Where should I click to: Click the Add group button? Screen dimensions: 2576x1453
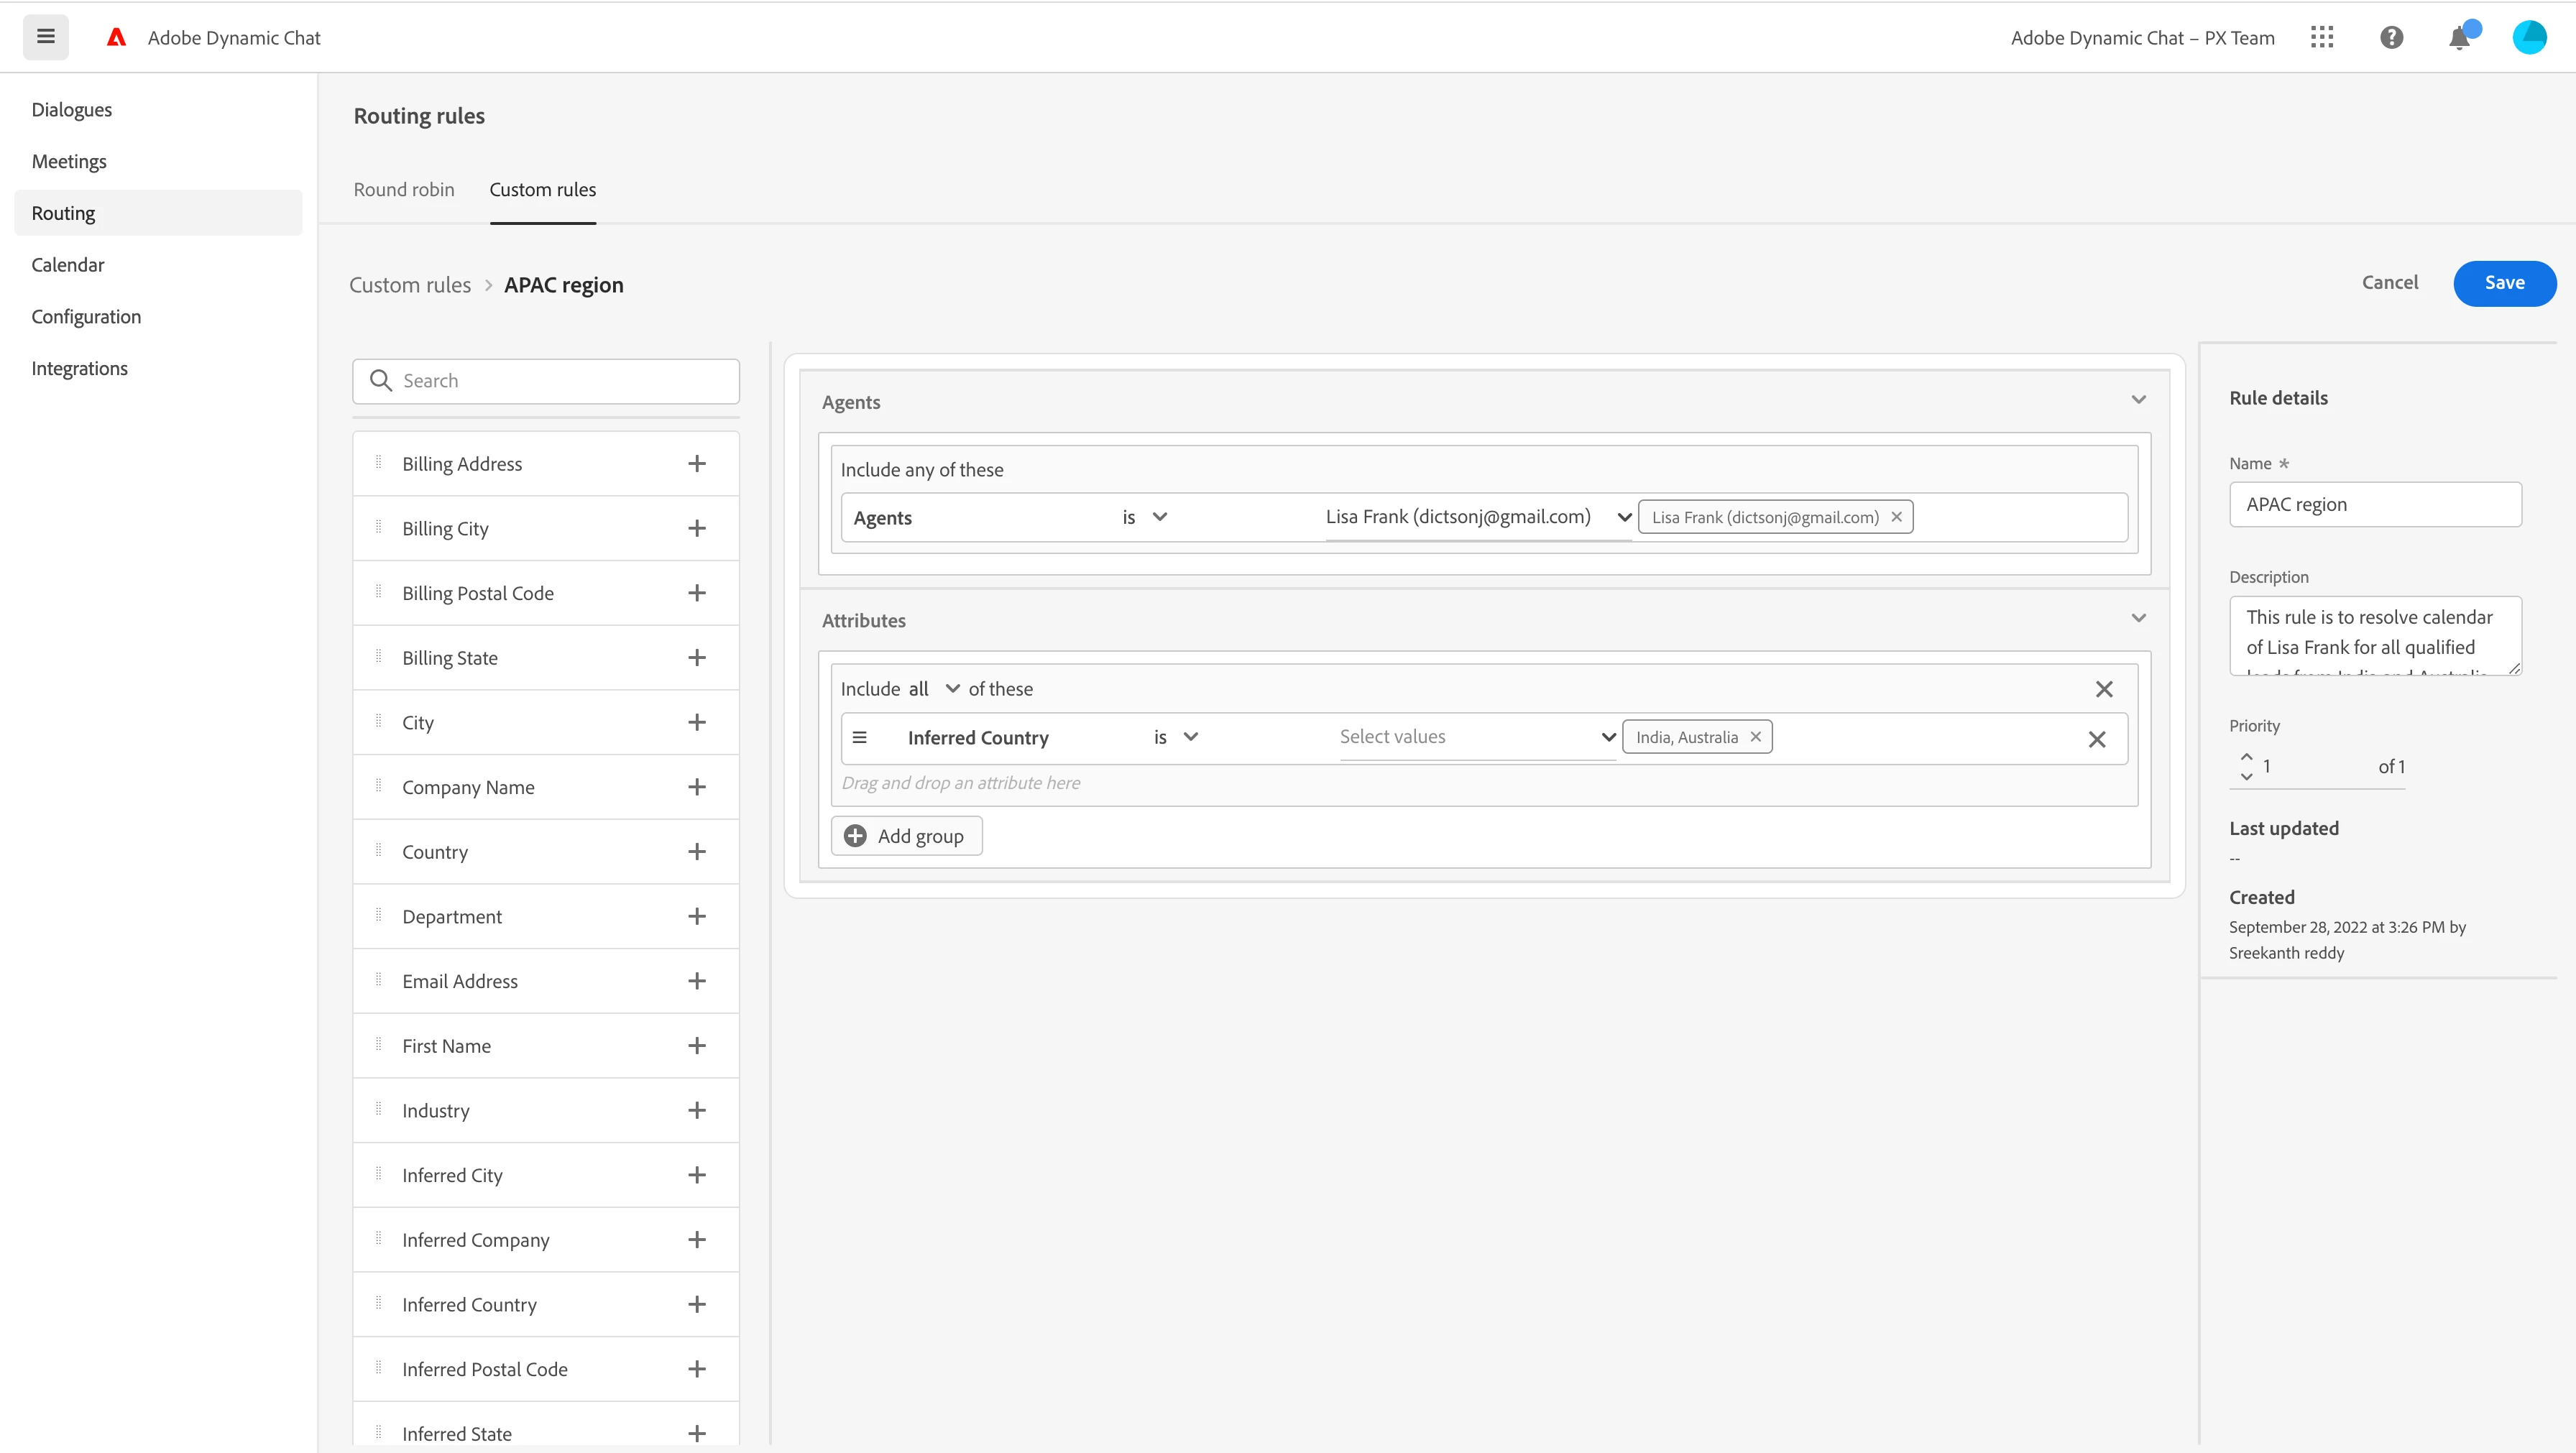click(906, 836)
